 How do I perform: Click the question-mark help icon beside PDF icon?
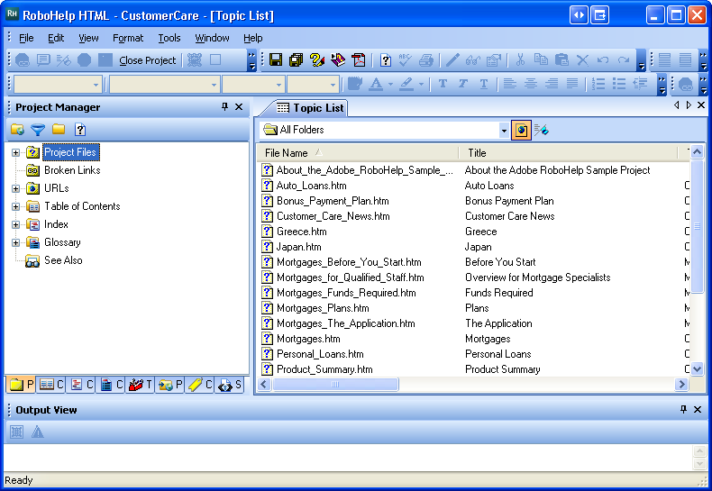click(x=386, y=59)
